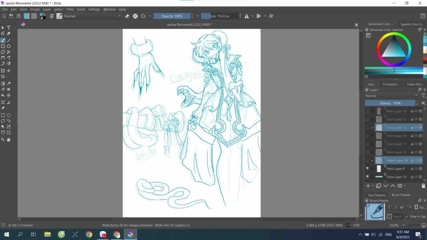Select the Pan hand tool
Viewport: 427px width, 240px height.
[9, 140]
